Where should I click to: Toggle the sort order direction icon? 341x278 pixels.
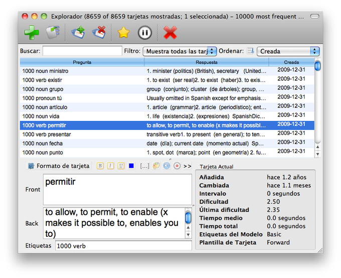(251, 51)
